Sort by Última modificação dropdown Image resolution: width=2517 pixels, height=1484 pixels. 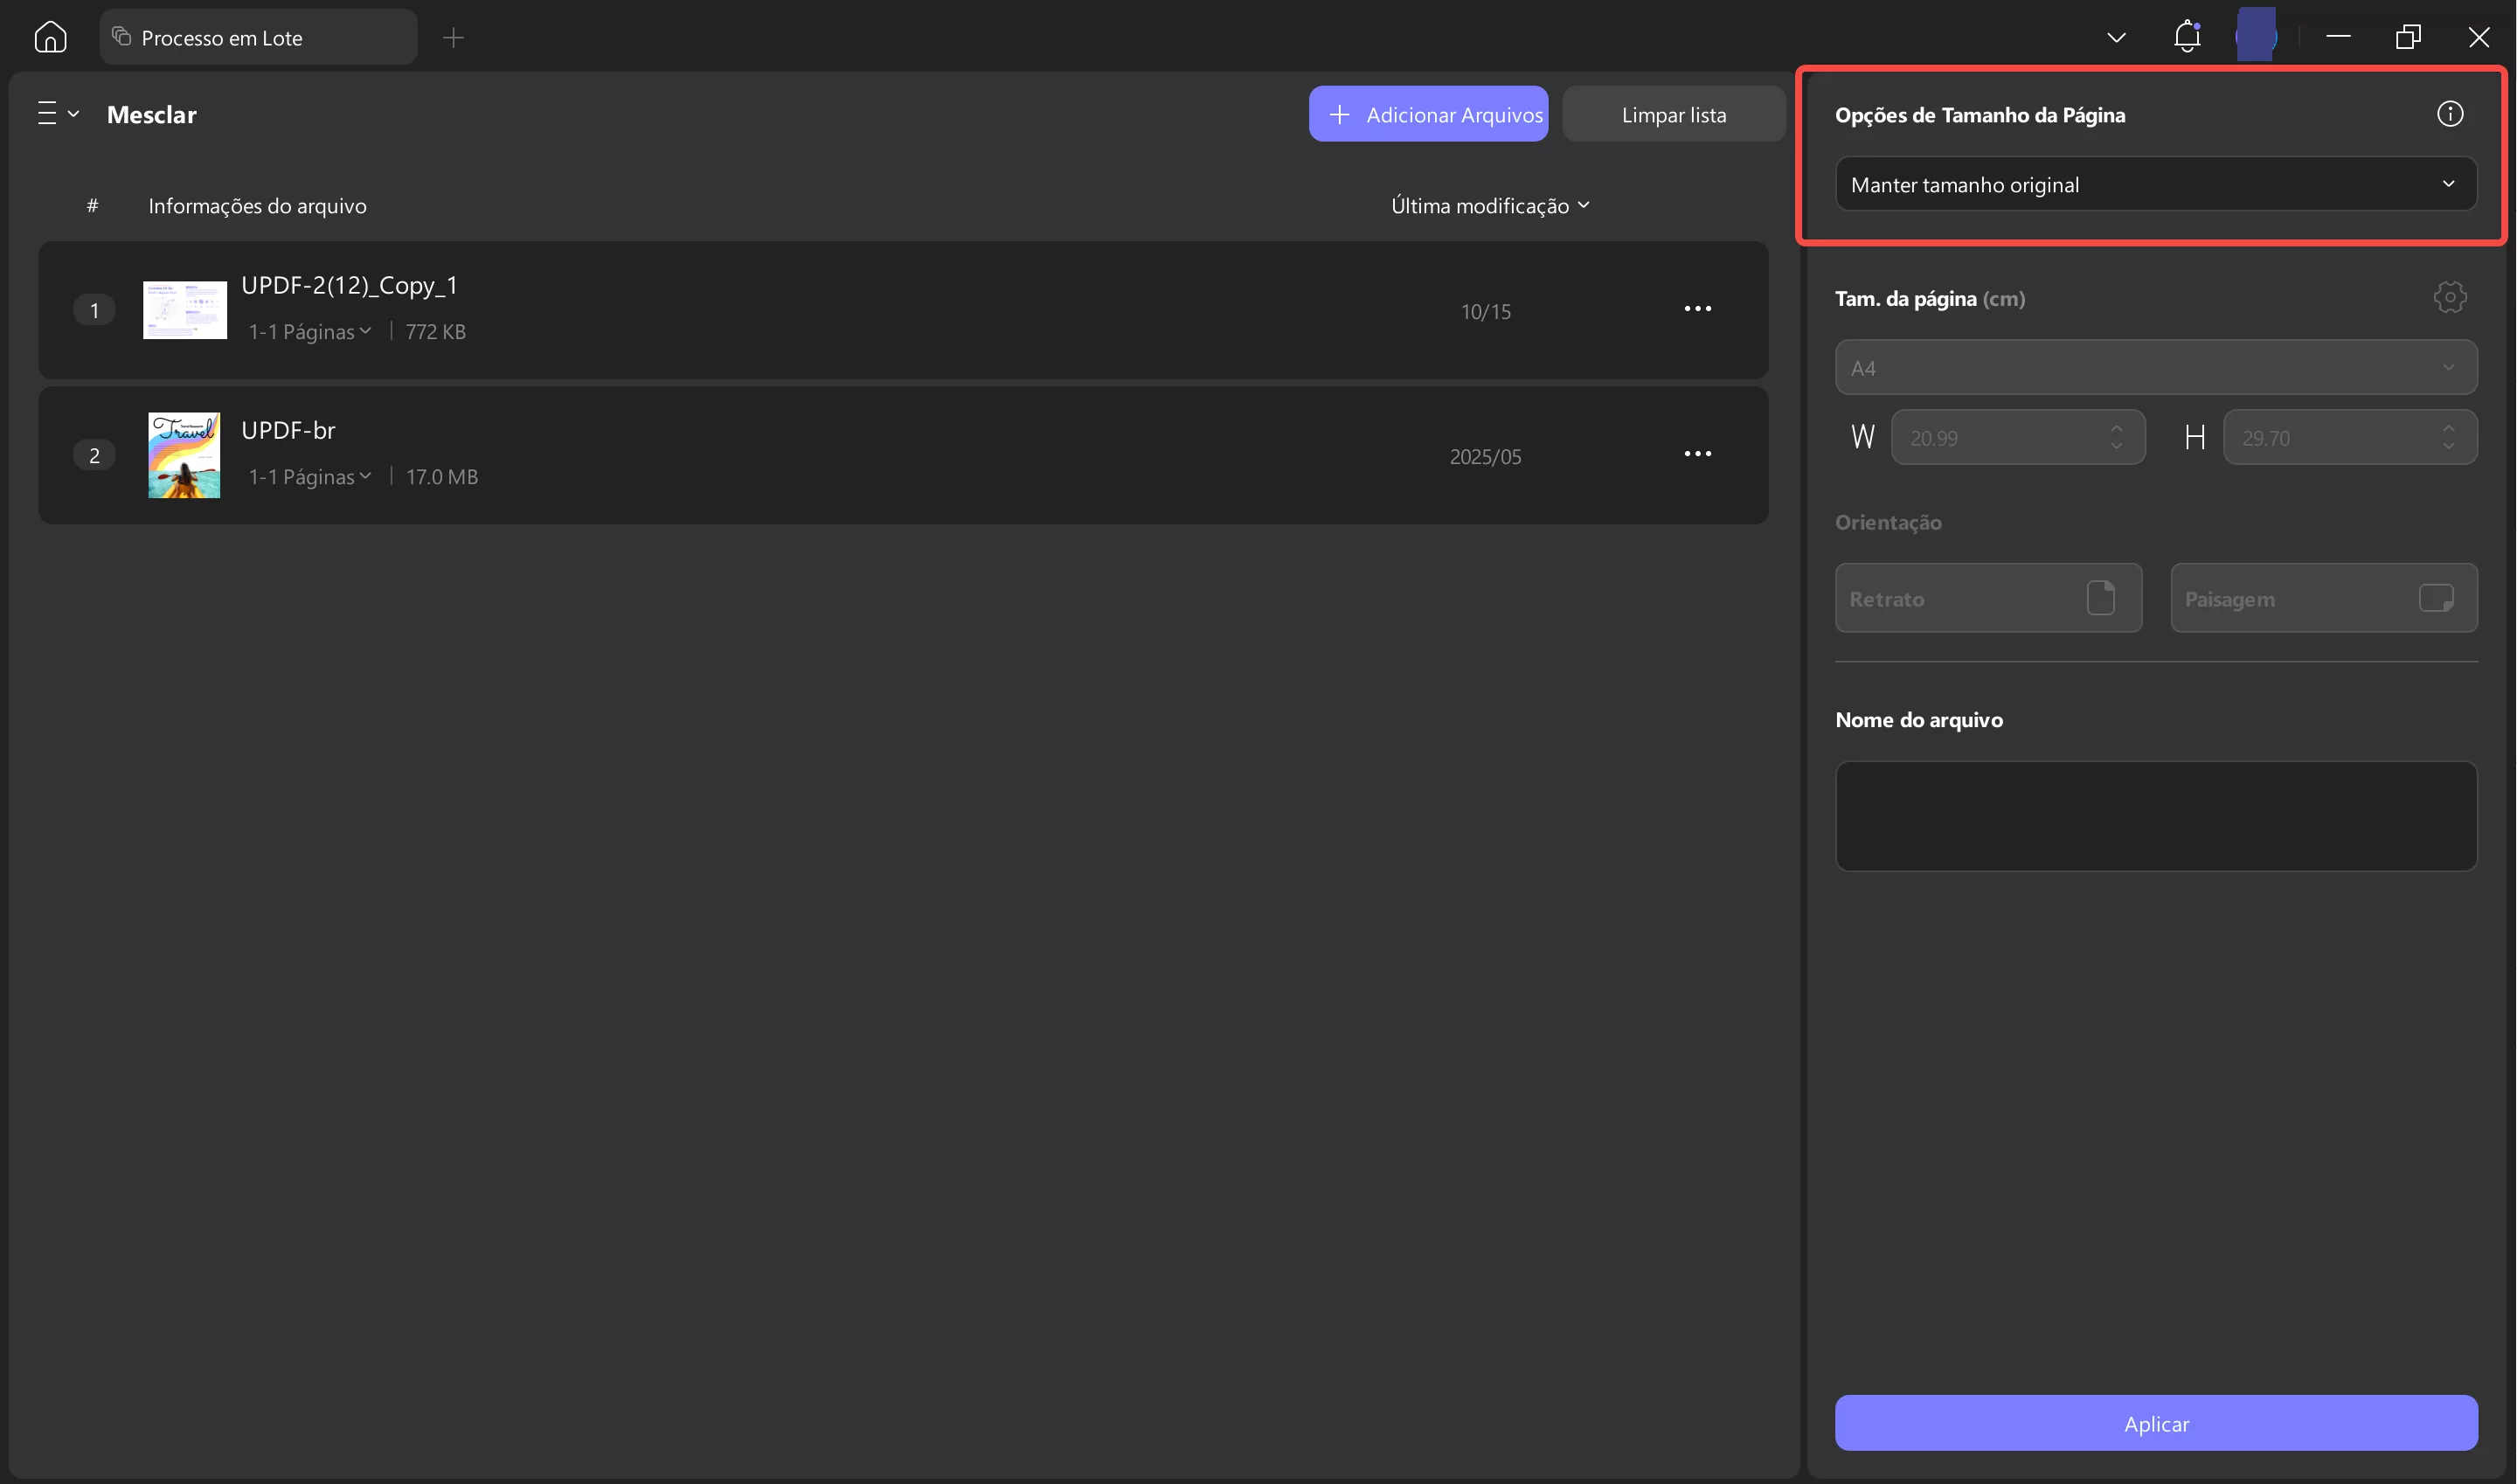pos(1489,206)
